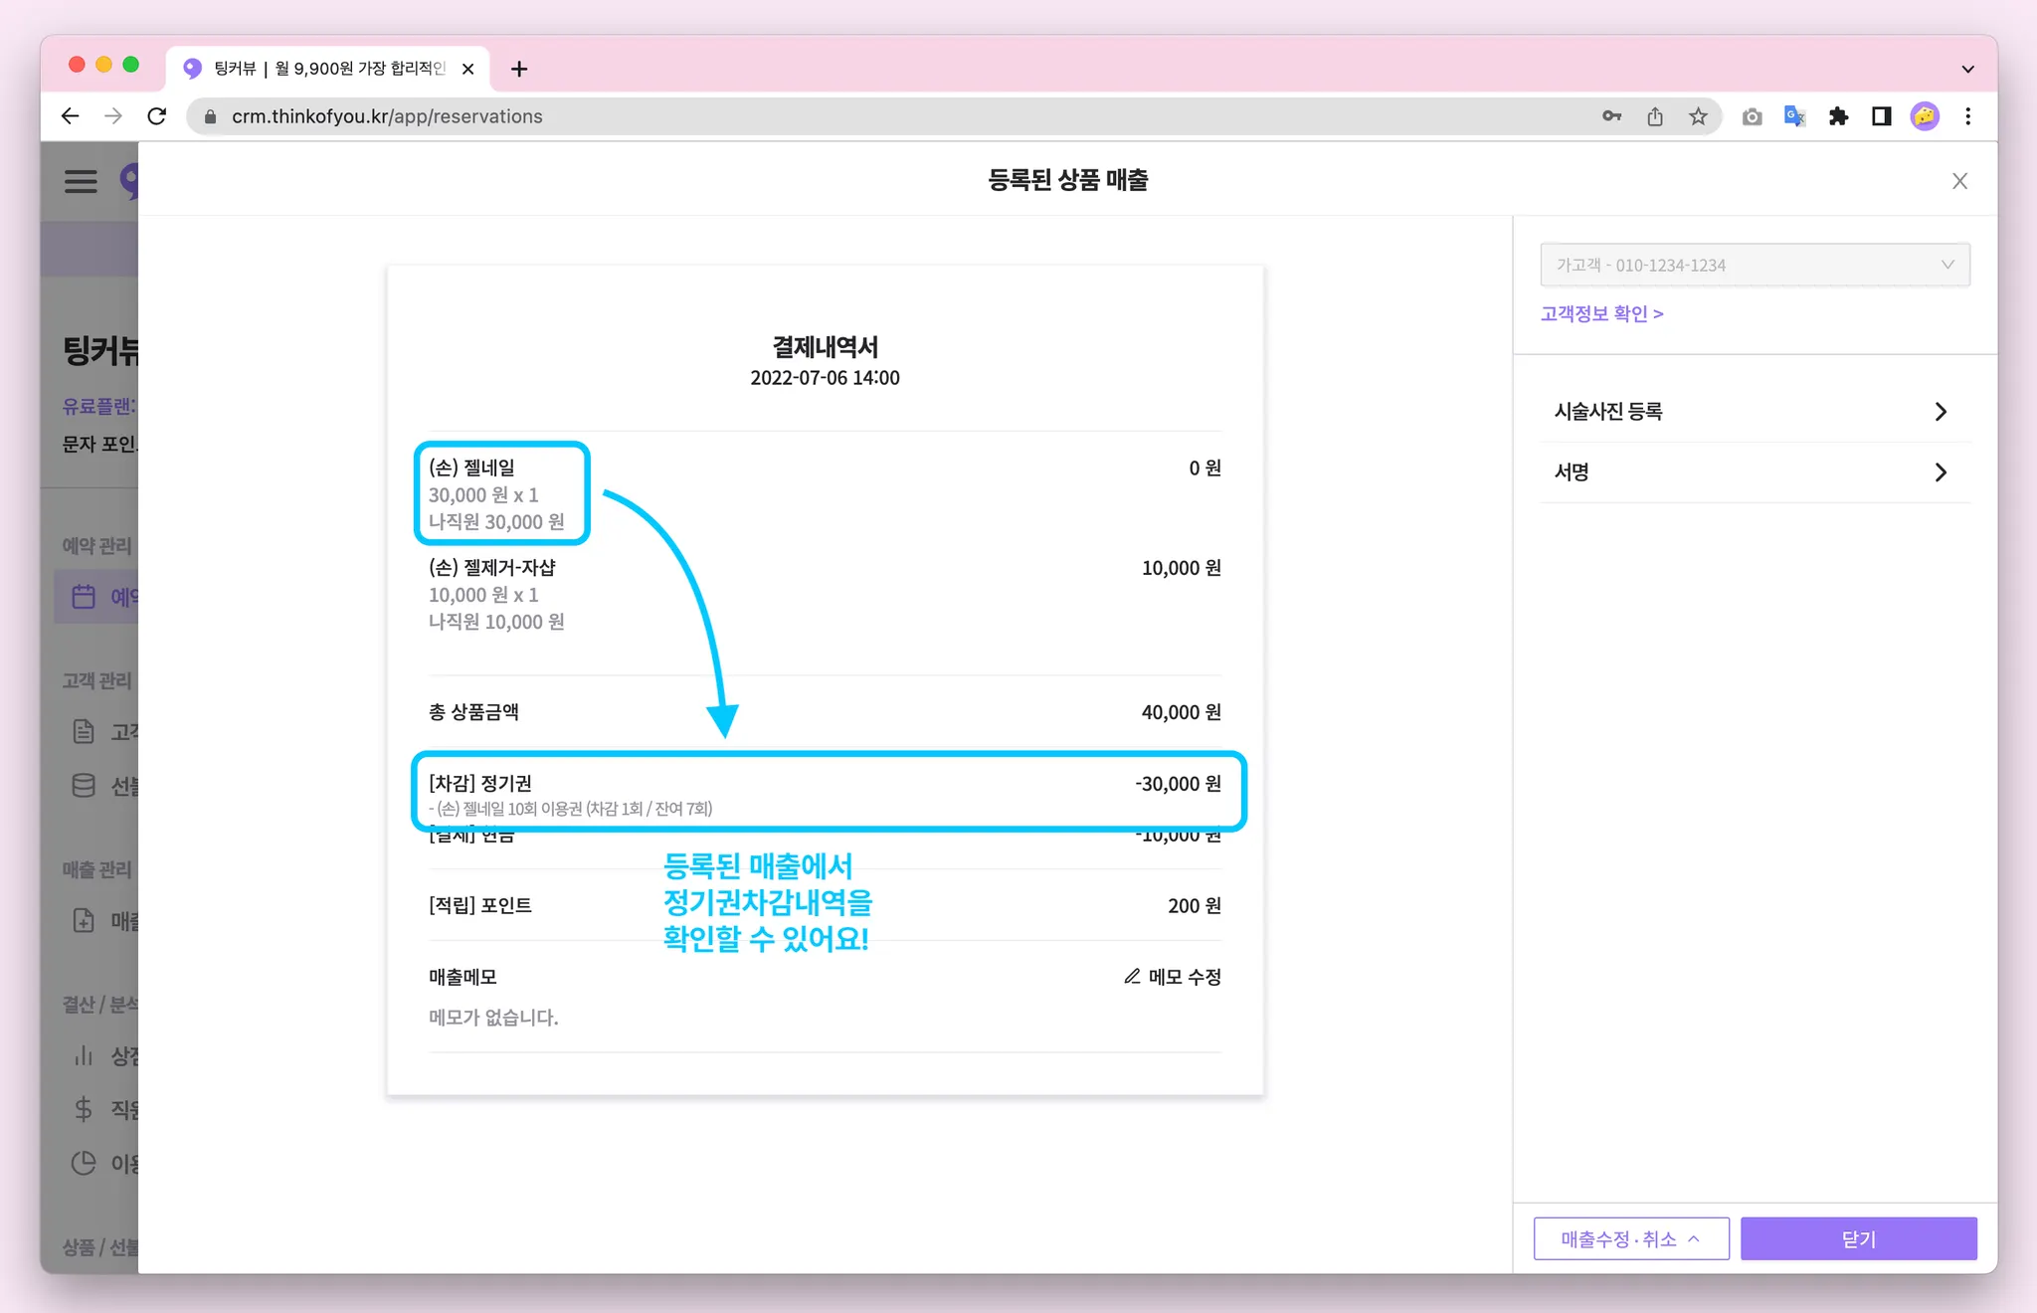Viewport: 2037px width, 1313px height.
Task: Click the share icon in address bar
Action: [1655, 116]
